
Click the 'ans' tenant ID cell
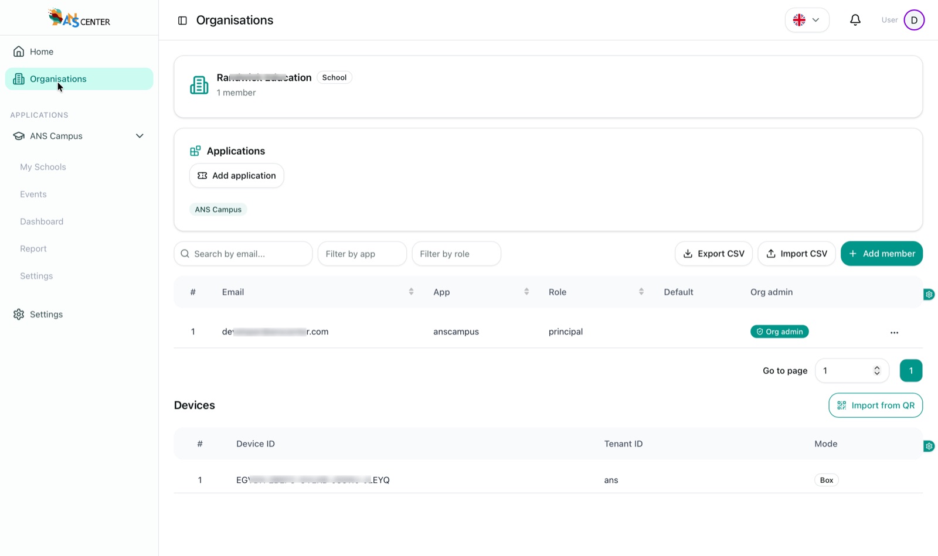(x=611, y=480)
